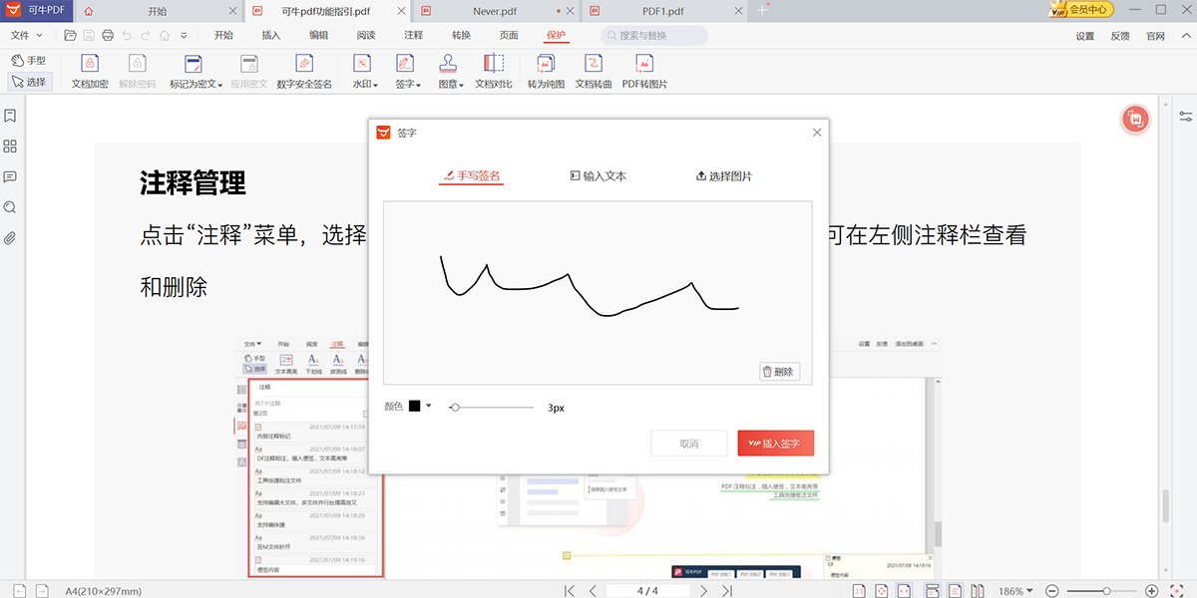Image resolution: width=1197 pixels, height=598 pixels.
Task: Open the 图章 stamp tool
Action: click(446, 70)
